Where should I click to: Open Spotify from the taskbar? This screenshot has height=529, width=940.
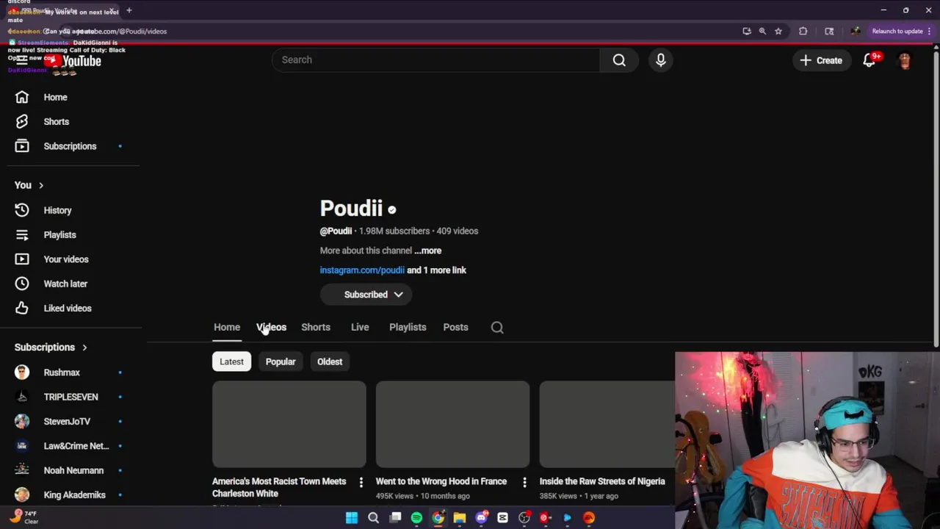[416, 518]
